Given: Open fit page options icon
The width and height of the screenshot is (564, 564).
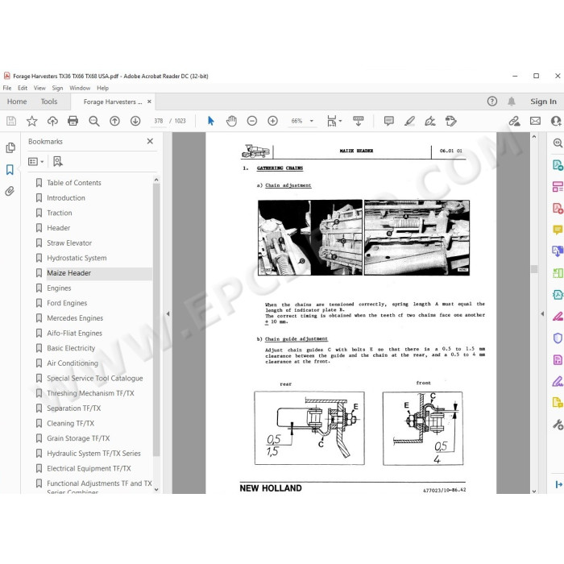Looking at the screenshot, I should tap(334, 121).
